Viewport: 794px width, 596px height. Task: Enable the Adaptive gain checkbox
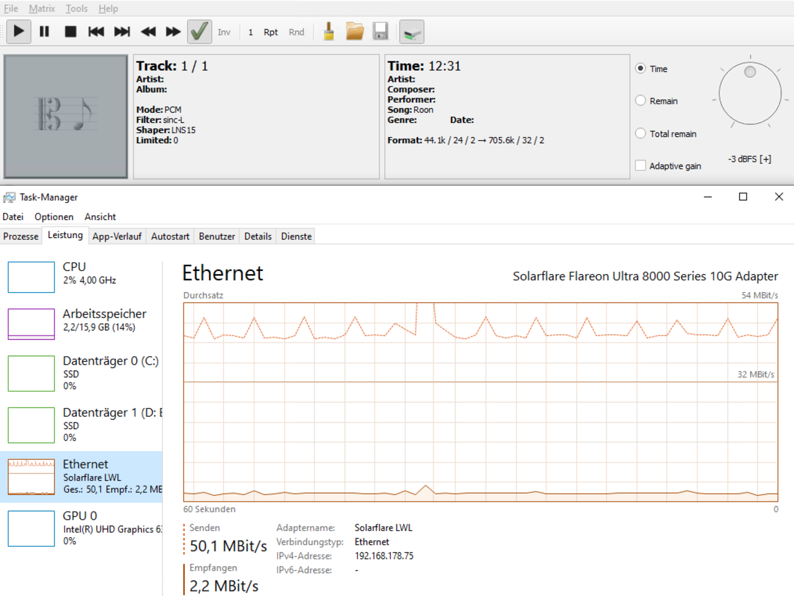tap(641, 166)
